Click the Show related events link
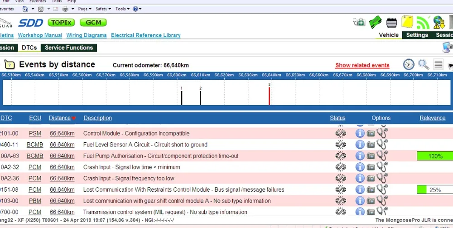 point(362,65)
